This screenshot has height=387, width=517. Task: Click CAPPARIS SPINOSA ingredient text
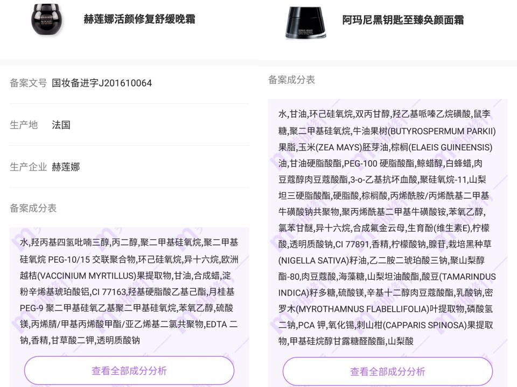(424, 325)
